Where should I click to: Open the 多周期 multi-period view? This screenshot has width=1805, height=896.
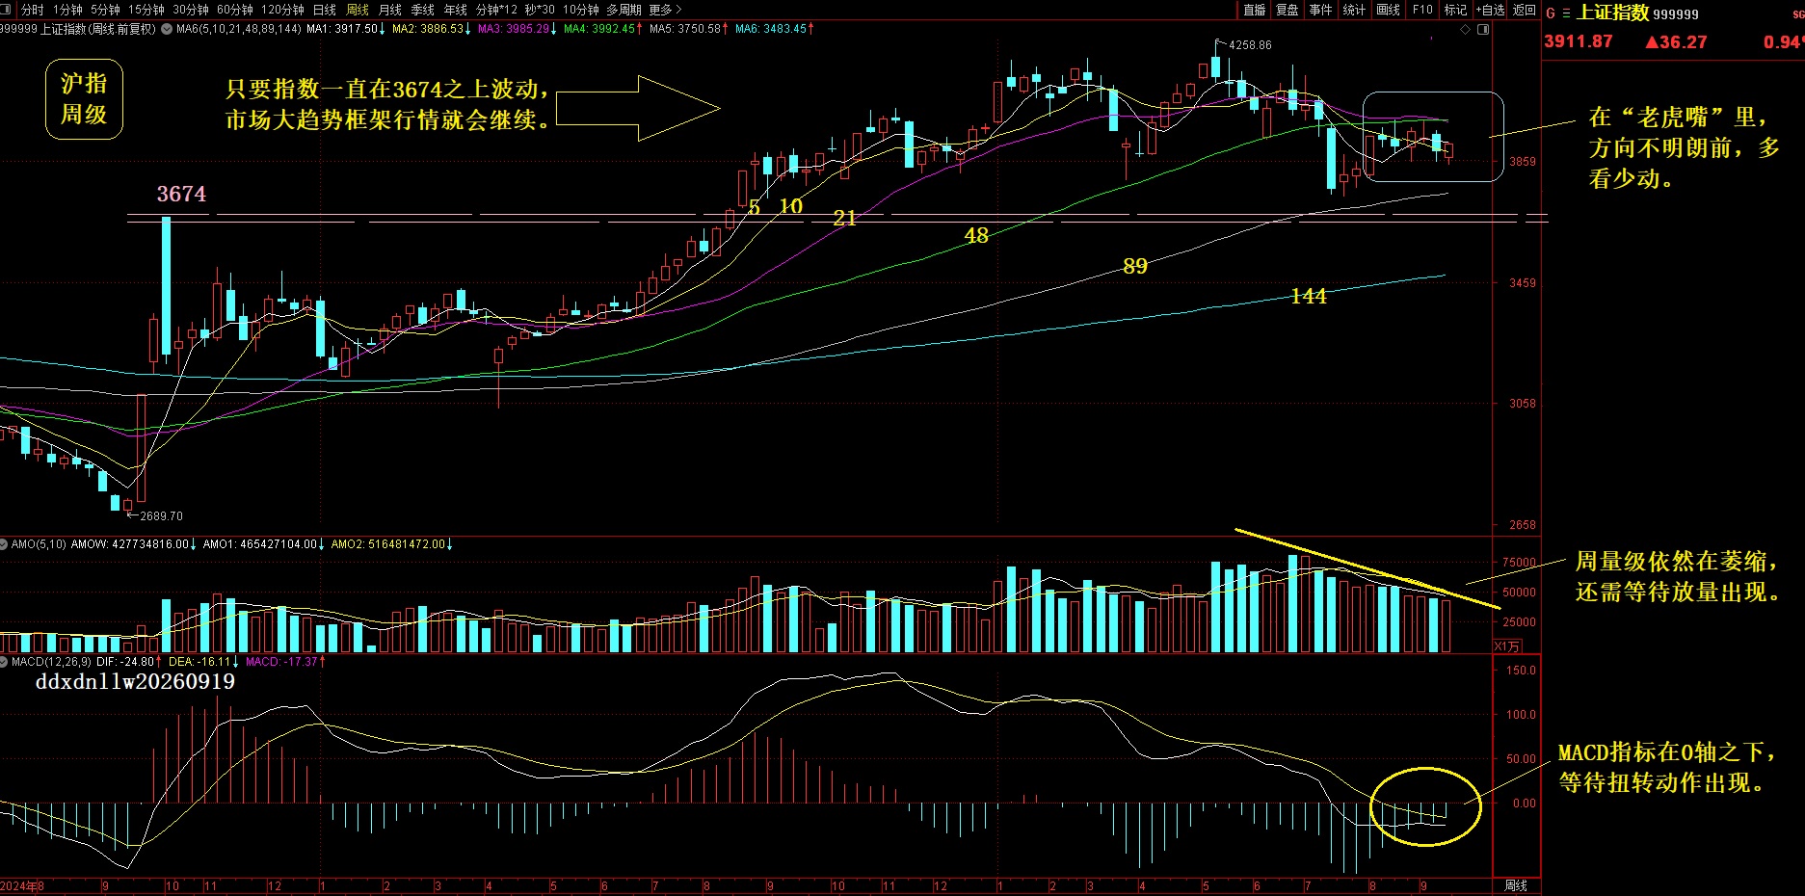[624, 10]
